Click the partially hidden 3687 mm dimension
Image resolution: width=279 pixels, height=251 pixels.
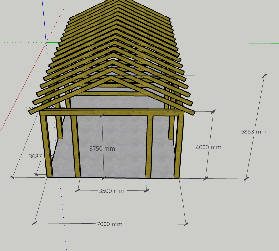pos(35,156)
